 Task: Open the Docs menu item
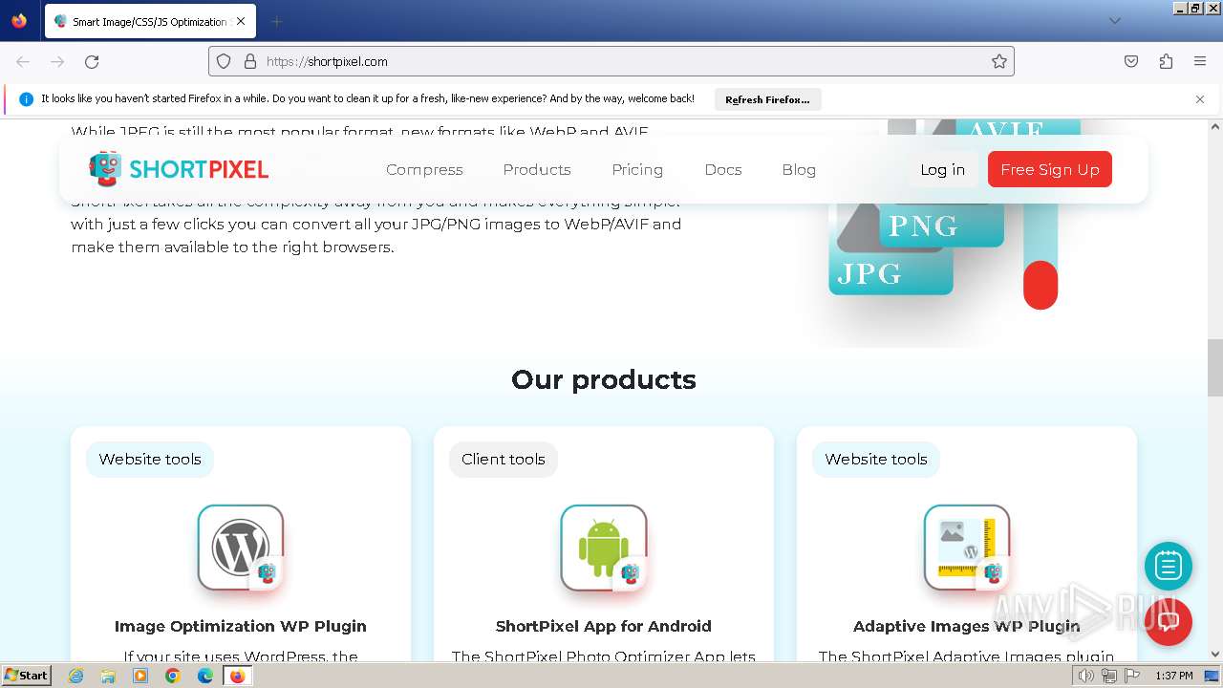723,169
